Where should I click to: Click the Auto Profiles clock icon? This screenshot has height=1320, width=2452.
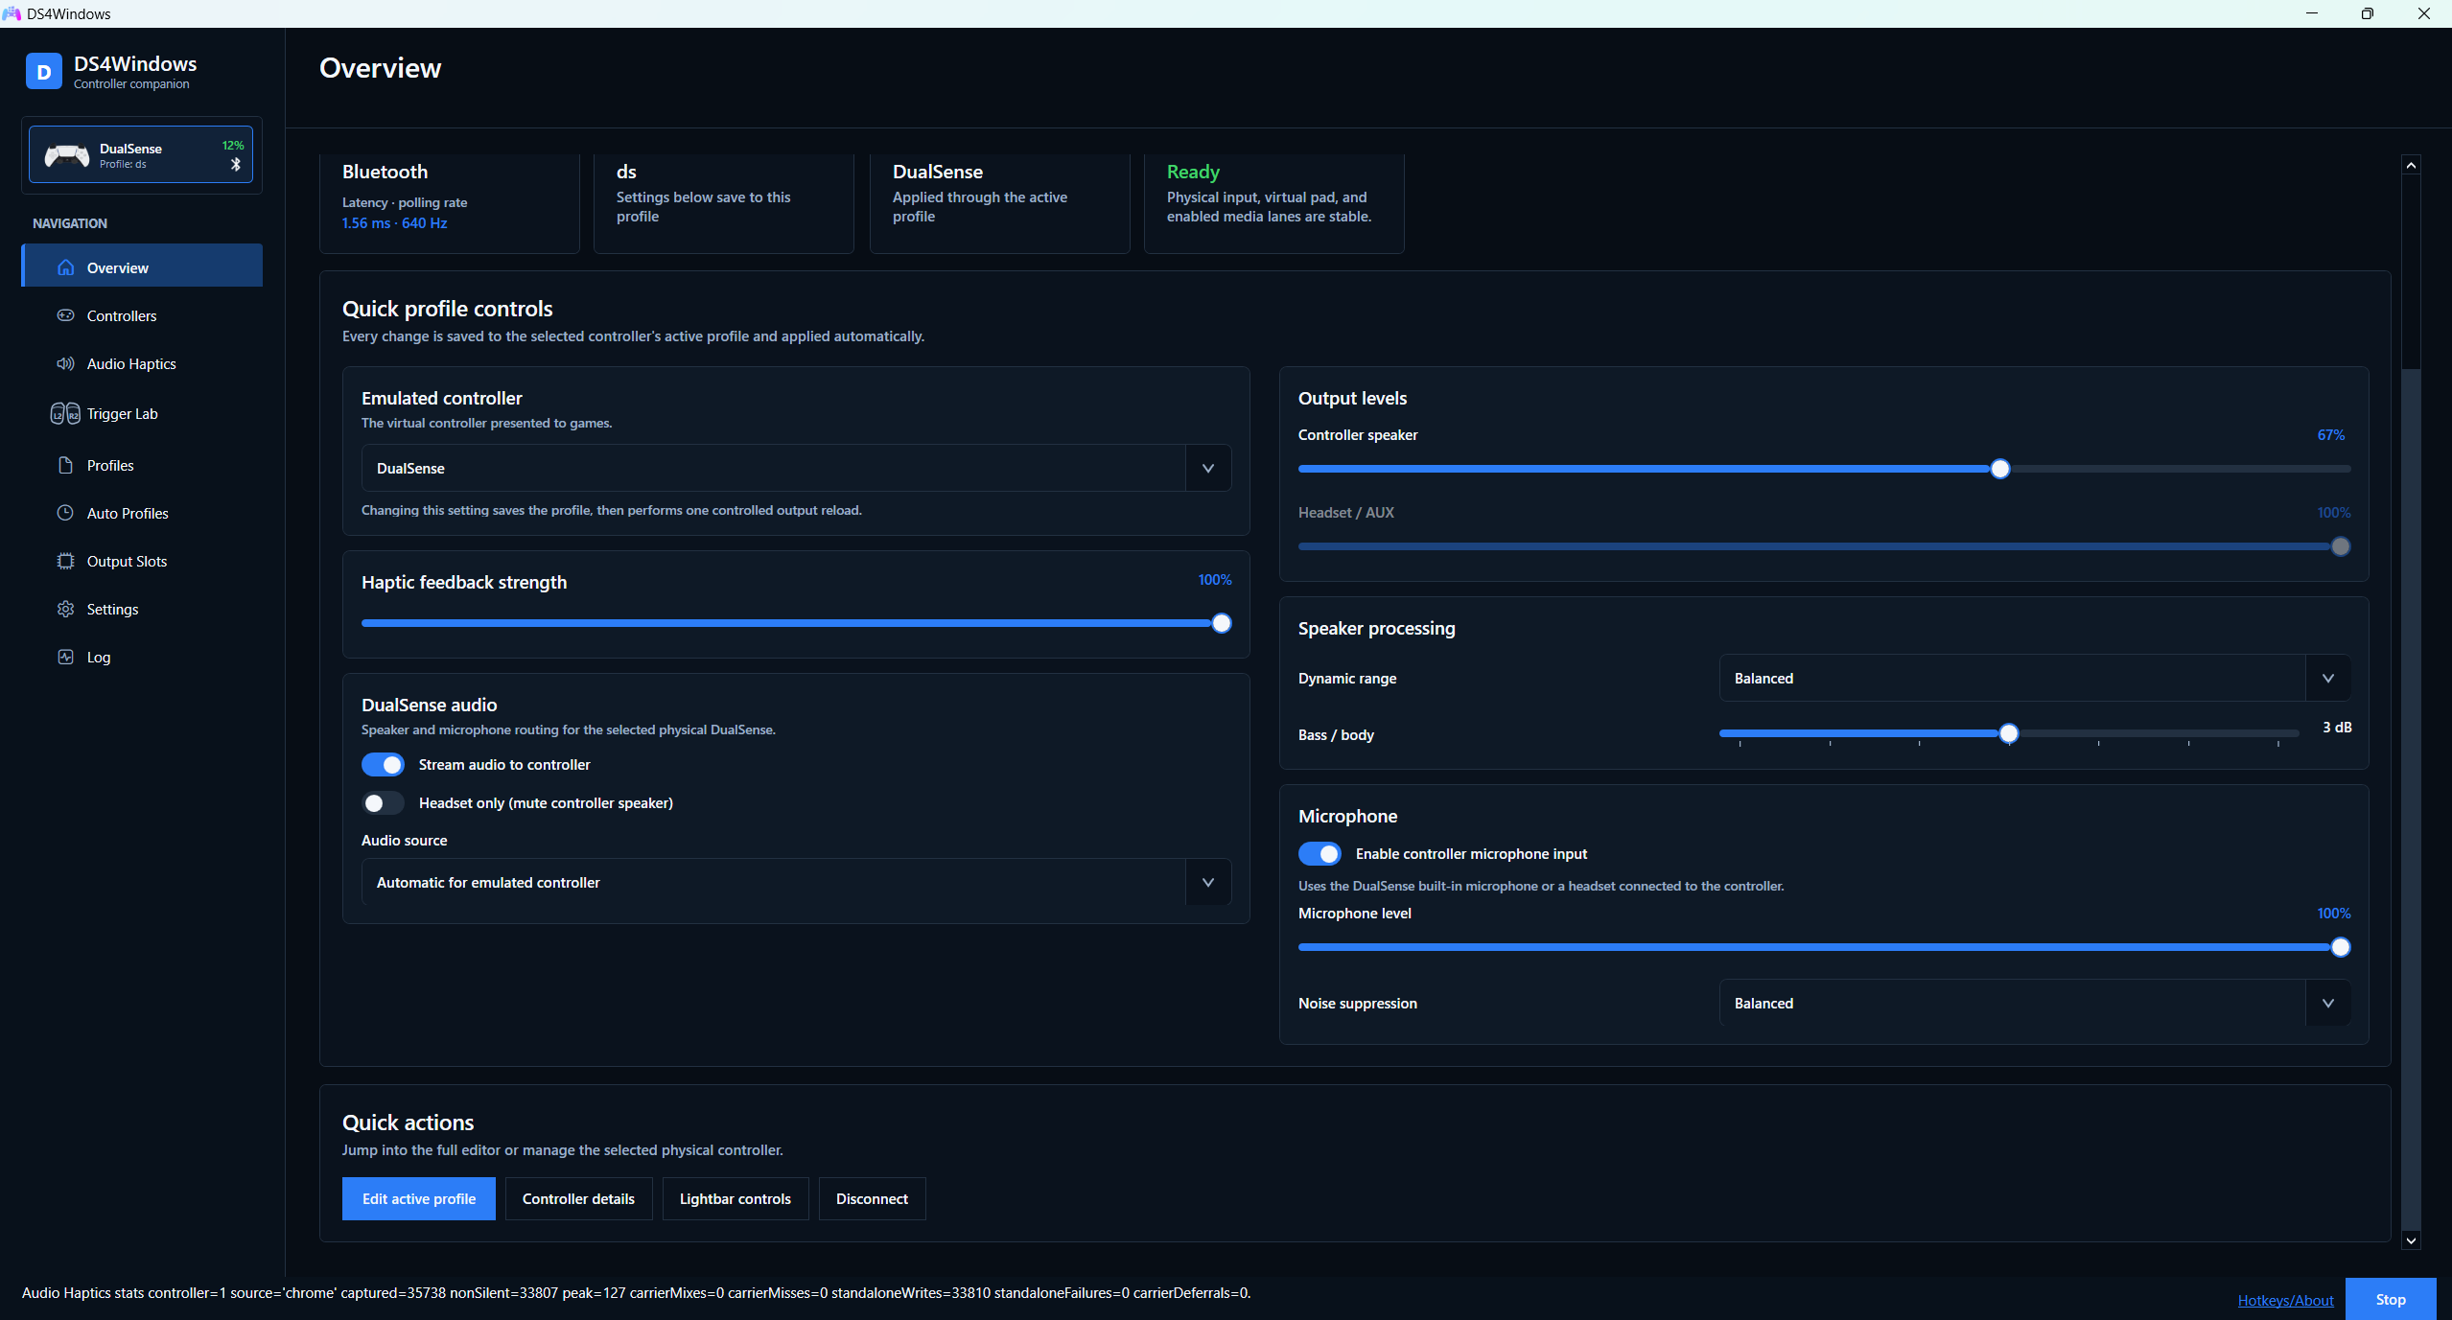tap(65, 513)
